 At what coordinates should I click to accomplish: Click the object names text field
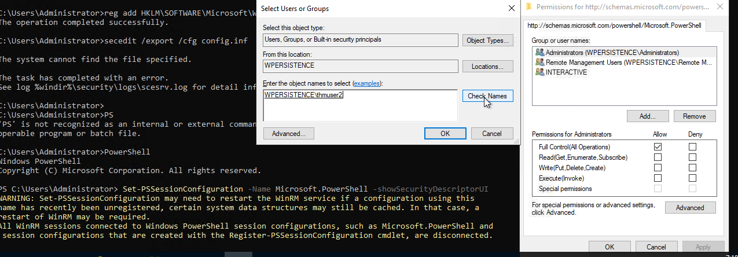pyautogui.click(x=360, y=106)
